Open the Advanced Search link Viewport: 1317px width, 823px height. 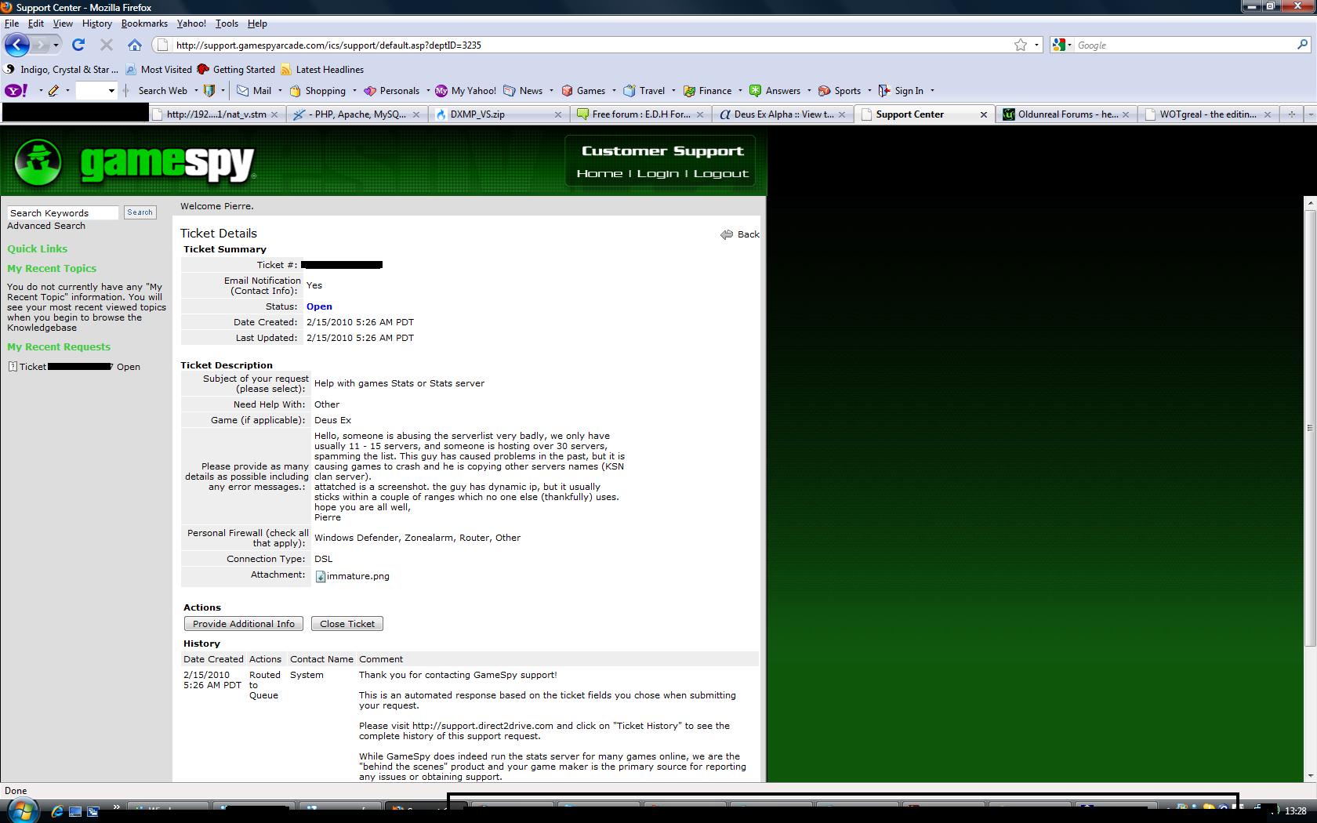[46, 226]
